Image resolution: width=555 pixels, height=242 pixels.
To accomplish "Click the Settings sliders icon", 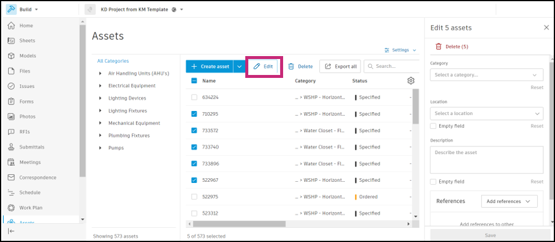I will pyautogui.click(x=387, y=50).
